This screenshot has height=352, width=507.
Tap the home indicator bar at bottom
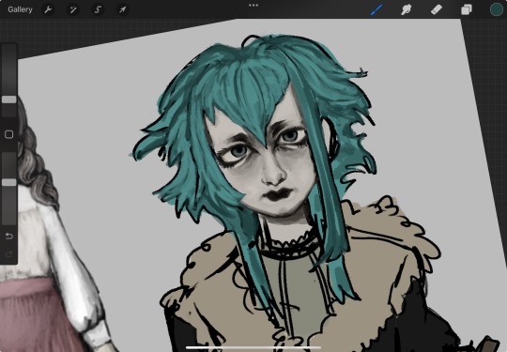coord(253,348)
